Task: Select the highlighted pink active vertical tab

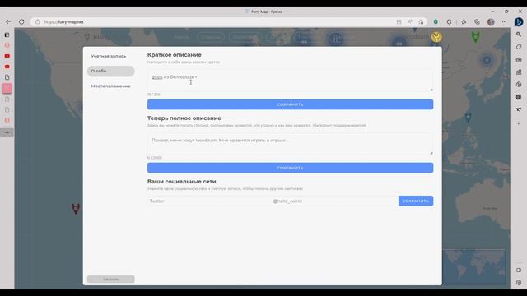Action: click(7, 89)
